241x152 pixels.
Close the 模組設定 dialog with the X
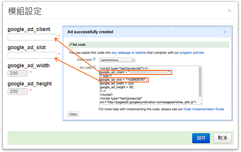pyautogui.click(x=230, y=11)
